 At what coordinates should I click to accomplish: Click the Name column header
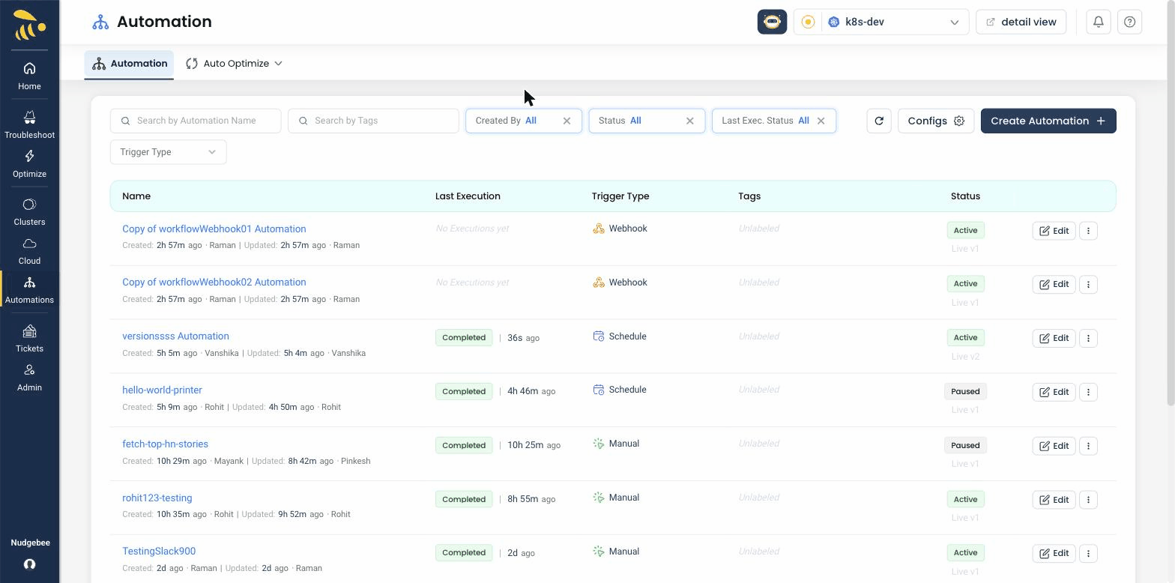(136, 196)
